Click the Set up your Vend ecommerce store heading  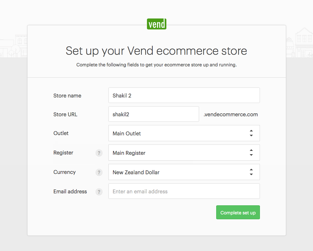point(157,51)
